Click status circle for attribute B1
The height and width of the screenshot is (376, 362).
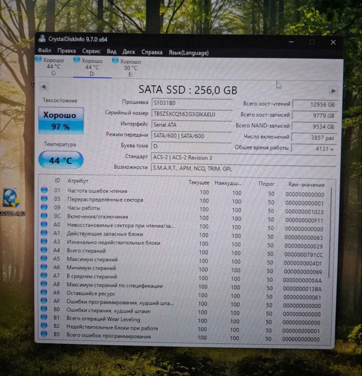point(44,317)
